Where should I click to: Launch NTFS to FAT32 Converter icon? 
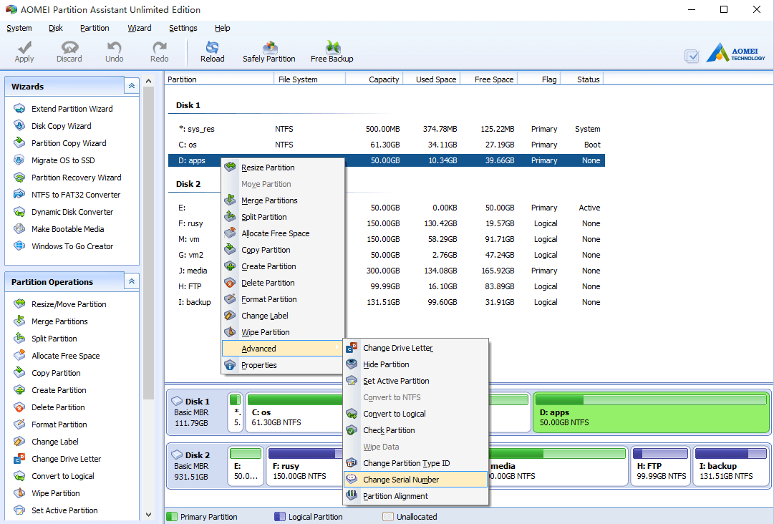[x=19, y=195]
